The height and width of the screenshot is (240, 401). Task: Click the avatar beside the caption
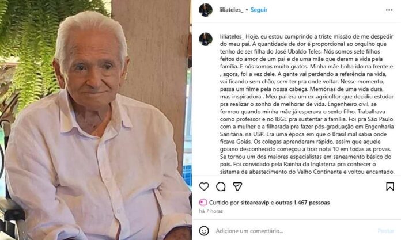[x=206, y=39]
